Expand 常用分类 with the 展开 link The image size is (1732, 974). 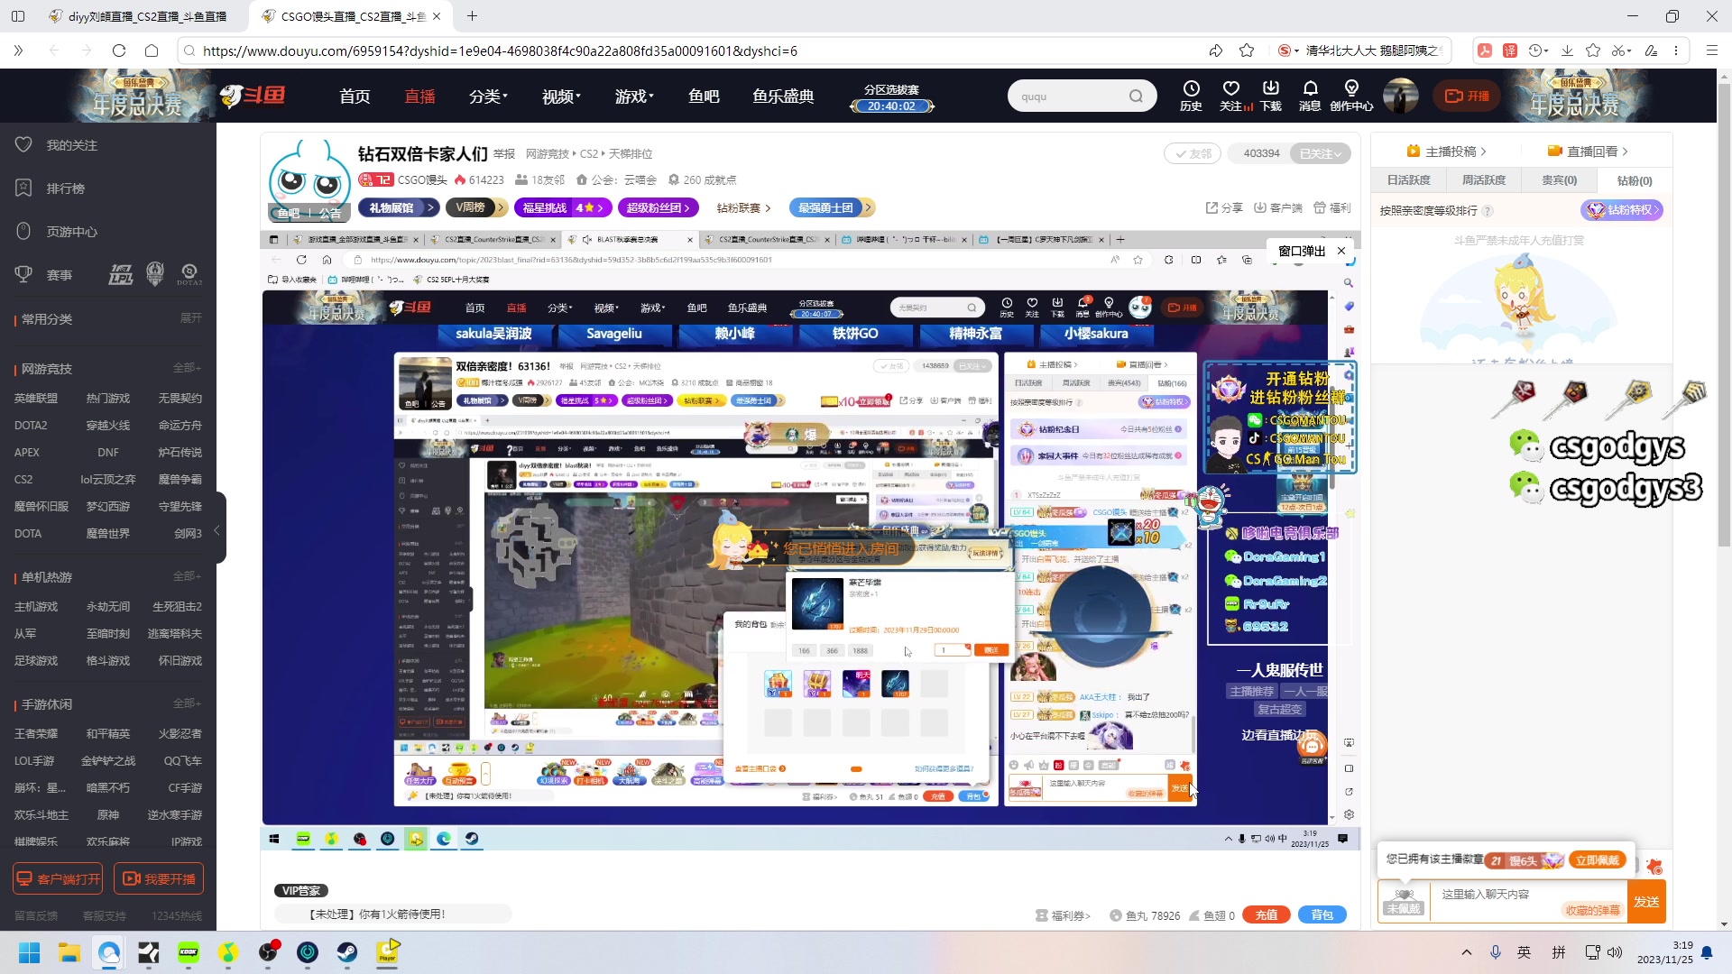coord(191,318)
